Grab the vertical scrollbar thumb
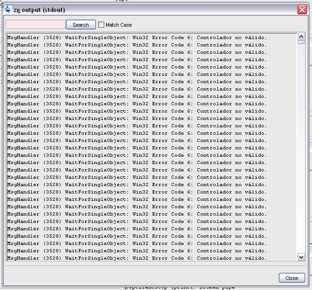The height and width of the screenshot is (290, 312). pyautogui.click(x=301, y=42)
